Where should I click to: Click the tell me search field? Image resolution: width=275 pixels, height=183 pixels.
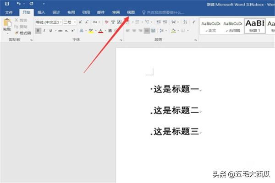[163, 12]
